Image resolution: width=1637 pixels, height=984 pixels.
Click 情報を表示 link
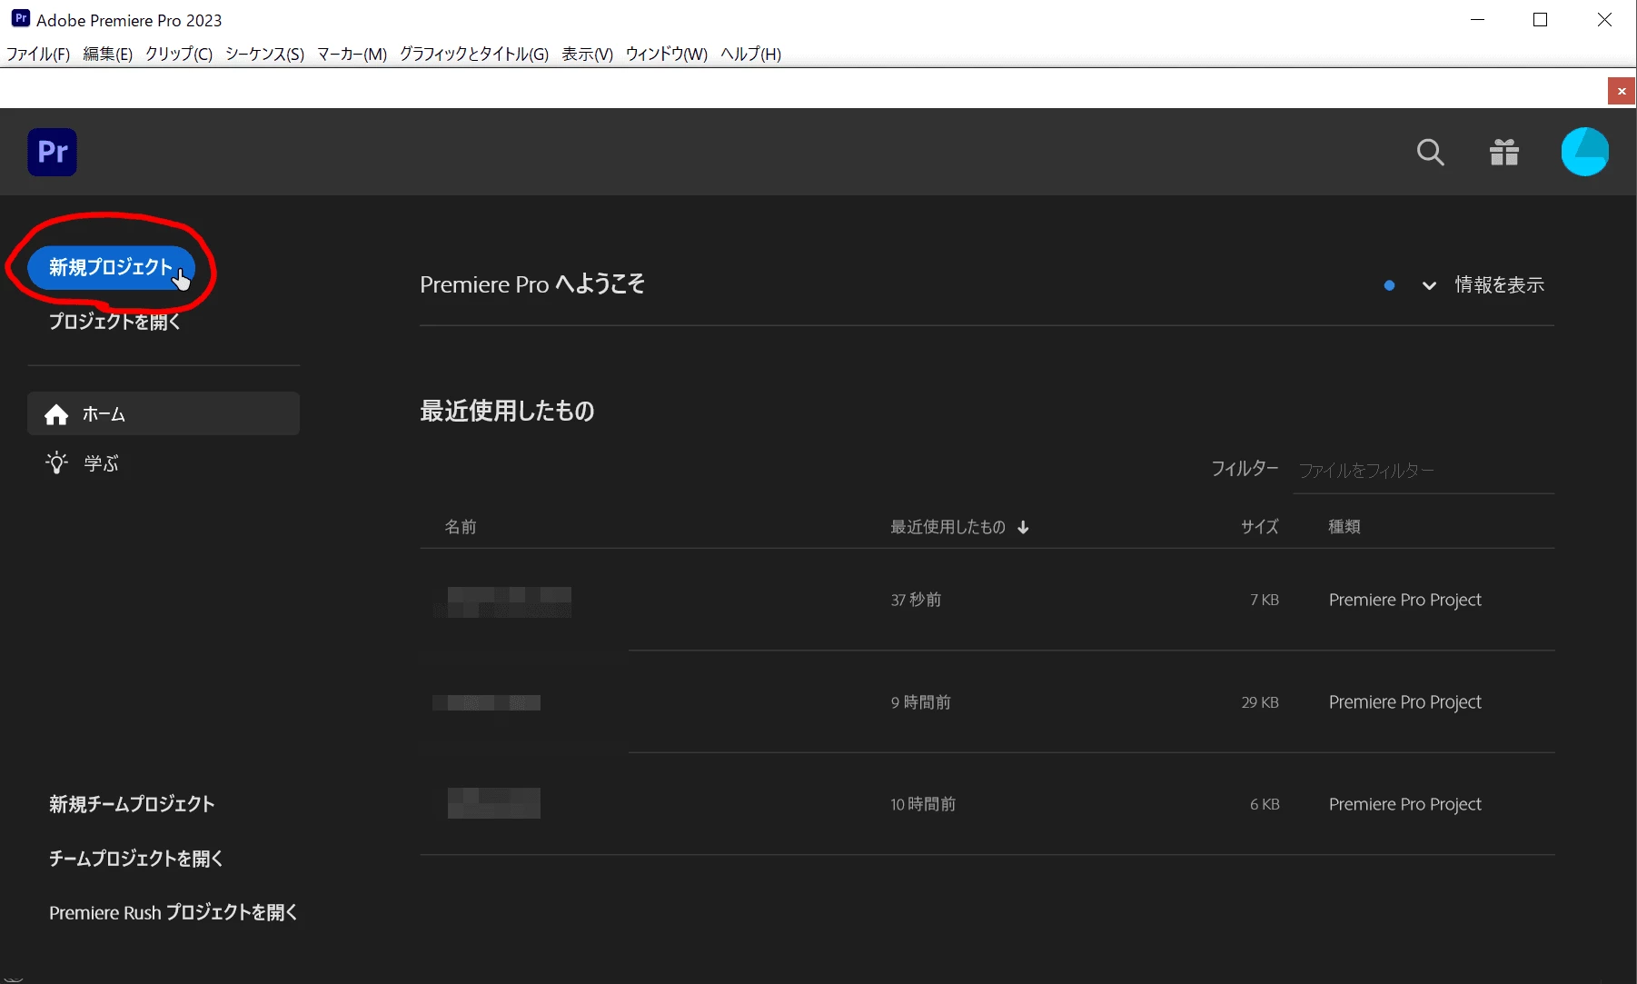pyautogui.click(x=1499, y=285)
